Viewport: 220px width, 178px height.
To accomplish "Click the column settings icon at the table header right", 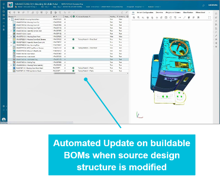I will point(127,16).
